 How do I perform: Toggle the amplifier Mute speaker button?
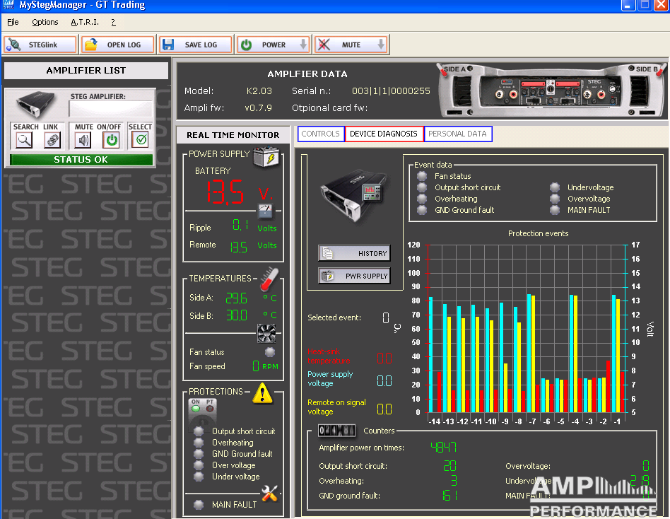coord(84,140)
